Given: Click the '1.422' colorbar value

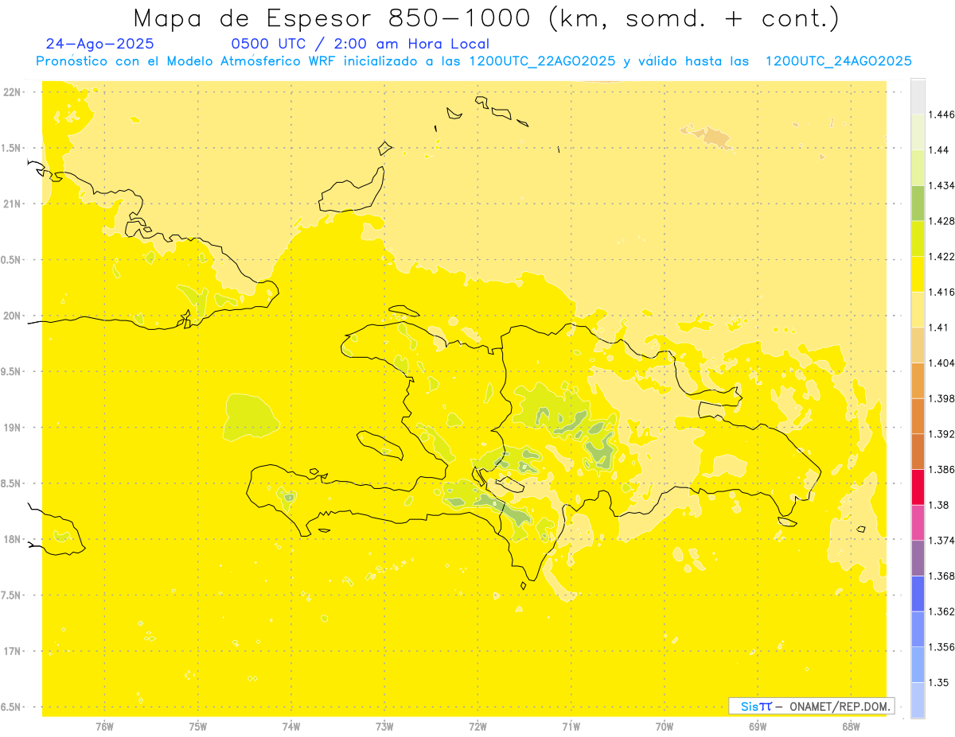Looking at the screenshot, I should [941, 256].
